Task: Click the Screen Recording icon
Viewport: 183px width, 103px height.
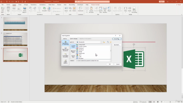Action: point(134,10)
